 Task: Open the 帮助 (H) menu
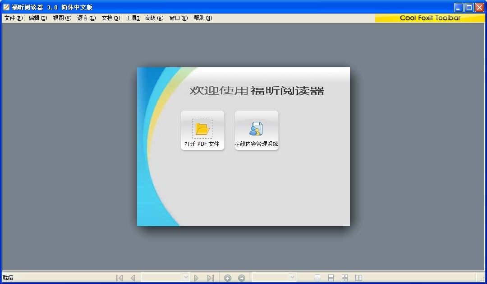203,18
